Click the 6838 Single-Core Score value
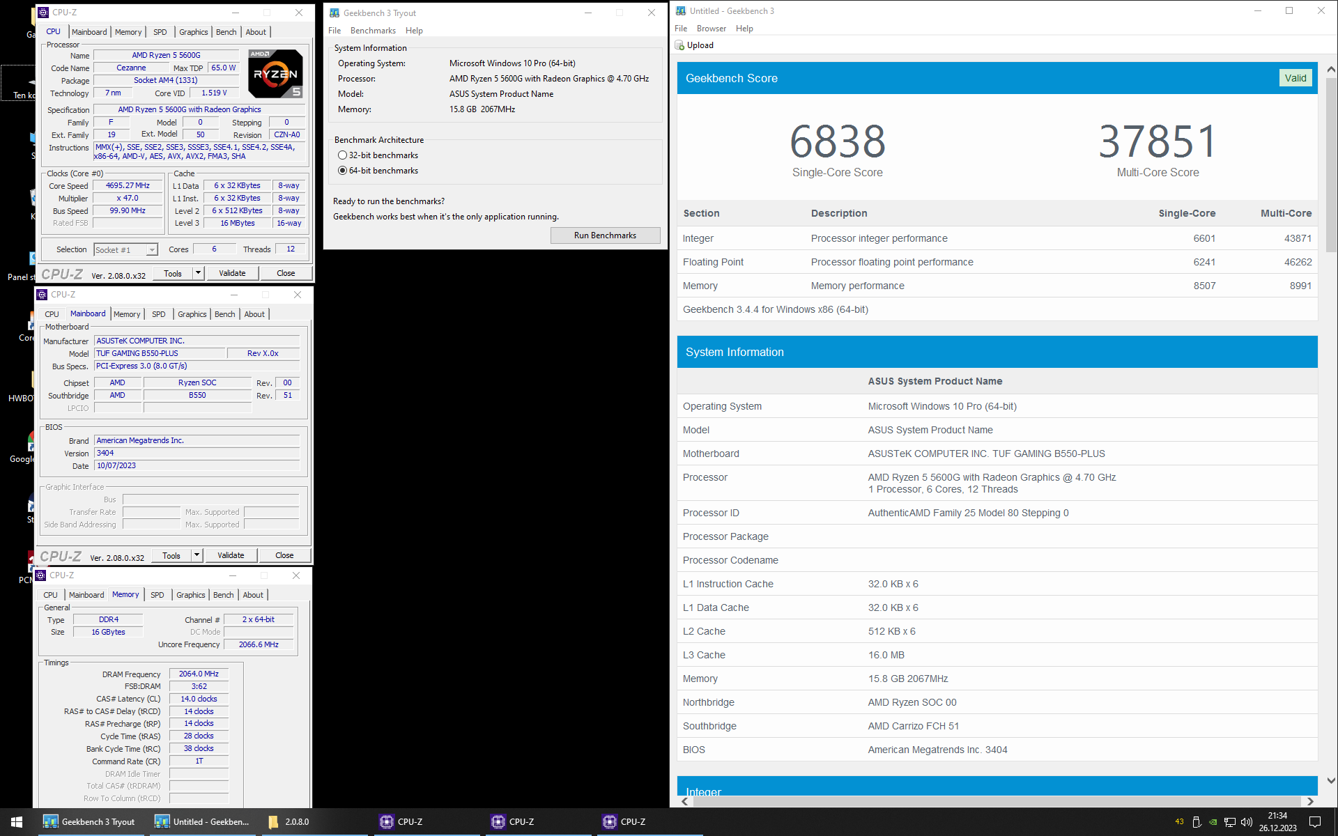Viewport: 1338px width, 836px height. [838, 141]
